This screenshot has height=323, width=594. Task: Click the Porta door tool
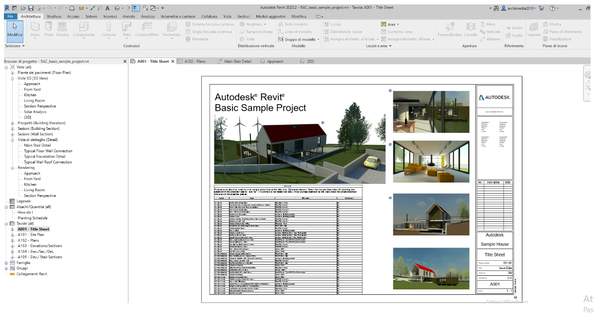pos(49,30)
